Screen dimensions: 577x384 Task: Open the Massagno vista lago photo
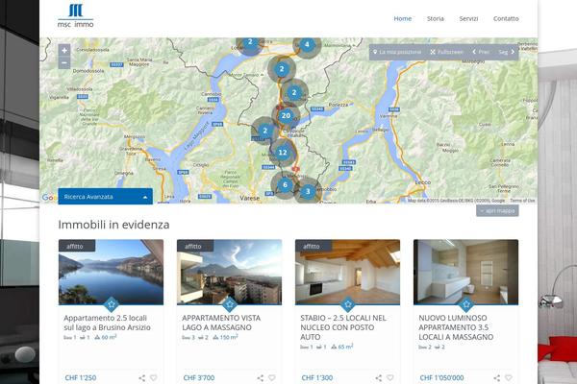click(229, 272)
